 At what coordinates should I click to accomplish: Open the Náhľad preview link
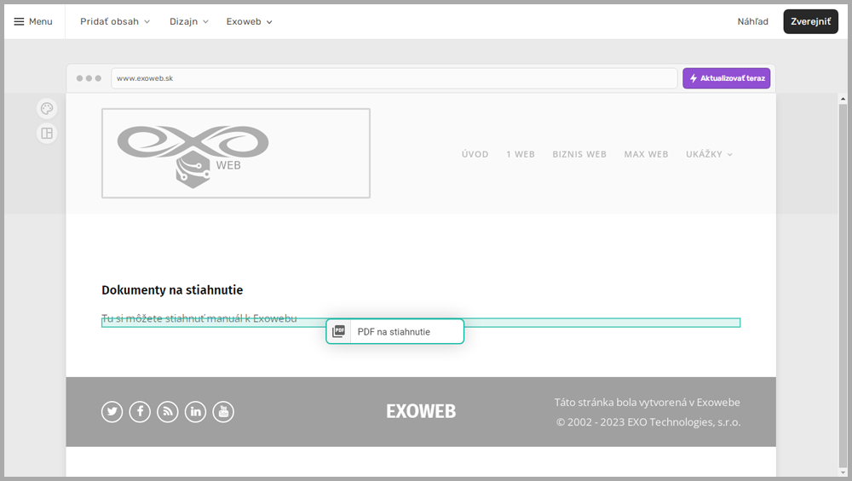752,21
